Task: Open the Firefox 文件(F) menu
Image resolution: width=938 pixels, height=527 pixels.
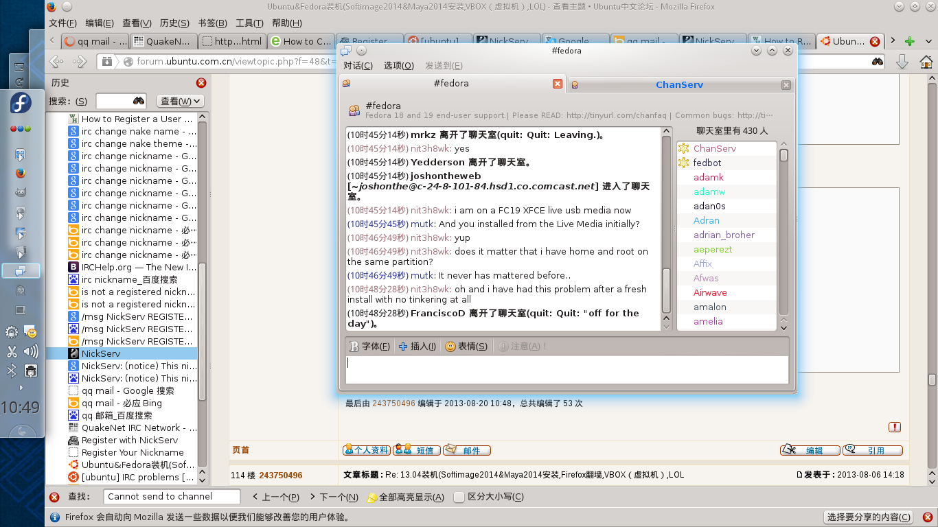Action: pos(63,23)
